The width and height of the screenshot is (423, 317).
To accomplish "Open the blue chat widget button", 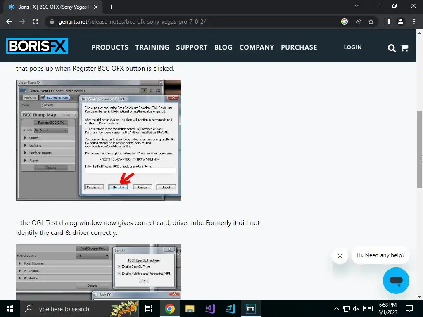I will [396, 281].
